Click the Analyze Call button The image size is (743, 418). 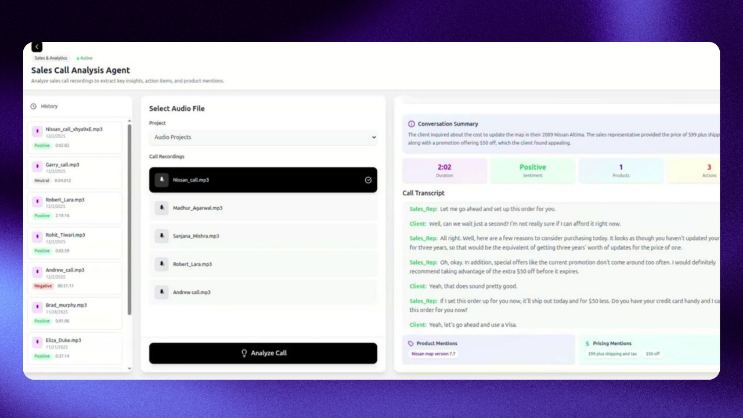tap(263, 353)
